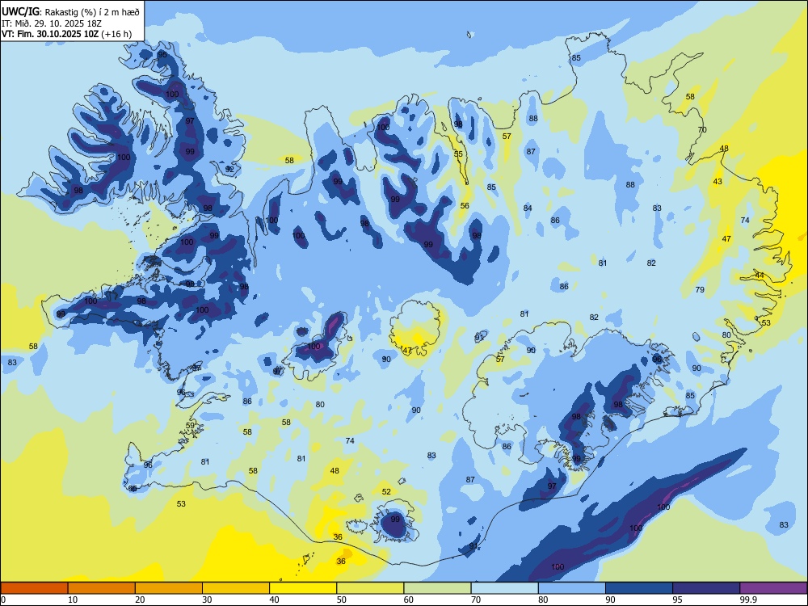Click the 0–10 dark orange legend swatch
The height and width of the screenshot is (606, 808).
(34, 588)
